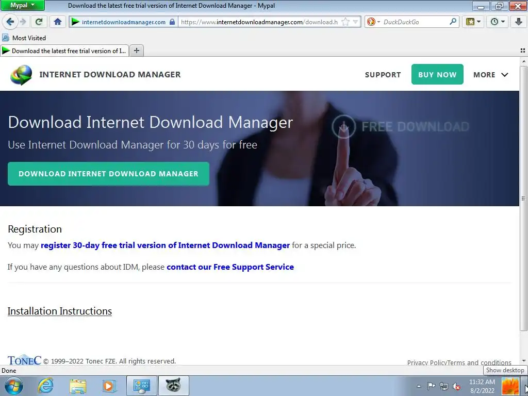Select the Download the latest free trial tab
Screen dimensions: 528x396
[64, 51]
